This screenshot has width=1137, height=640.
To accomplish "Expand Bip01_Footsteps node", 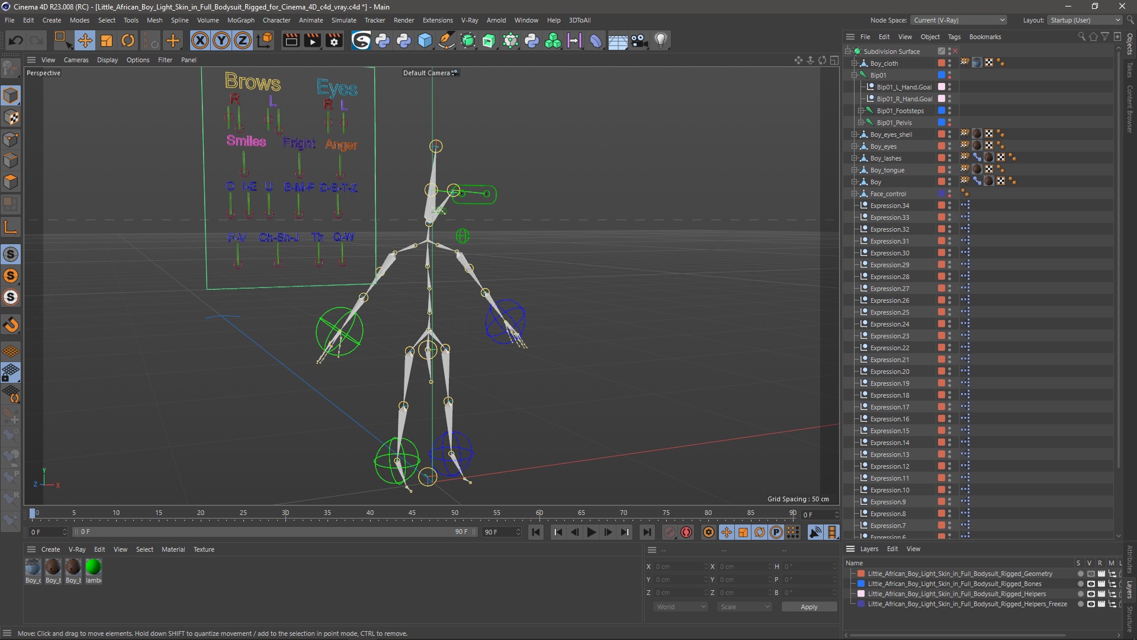I will pyautogui.click(x=861, y=111).
